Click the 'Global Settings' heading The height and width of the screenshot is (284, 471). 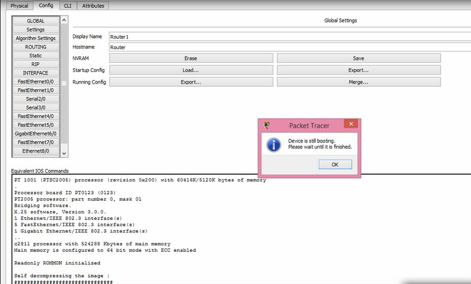[x=340, y=20]
